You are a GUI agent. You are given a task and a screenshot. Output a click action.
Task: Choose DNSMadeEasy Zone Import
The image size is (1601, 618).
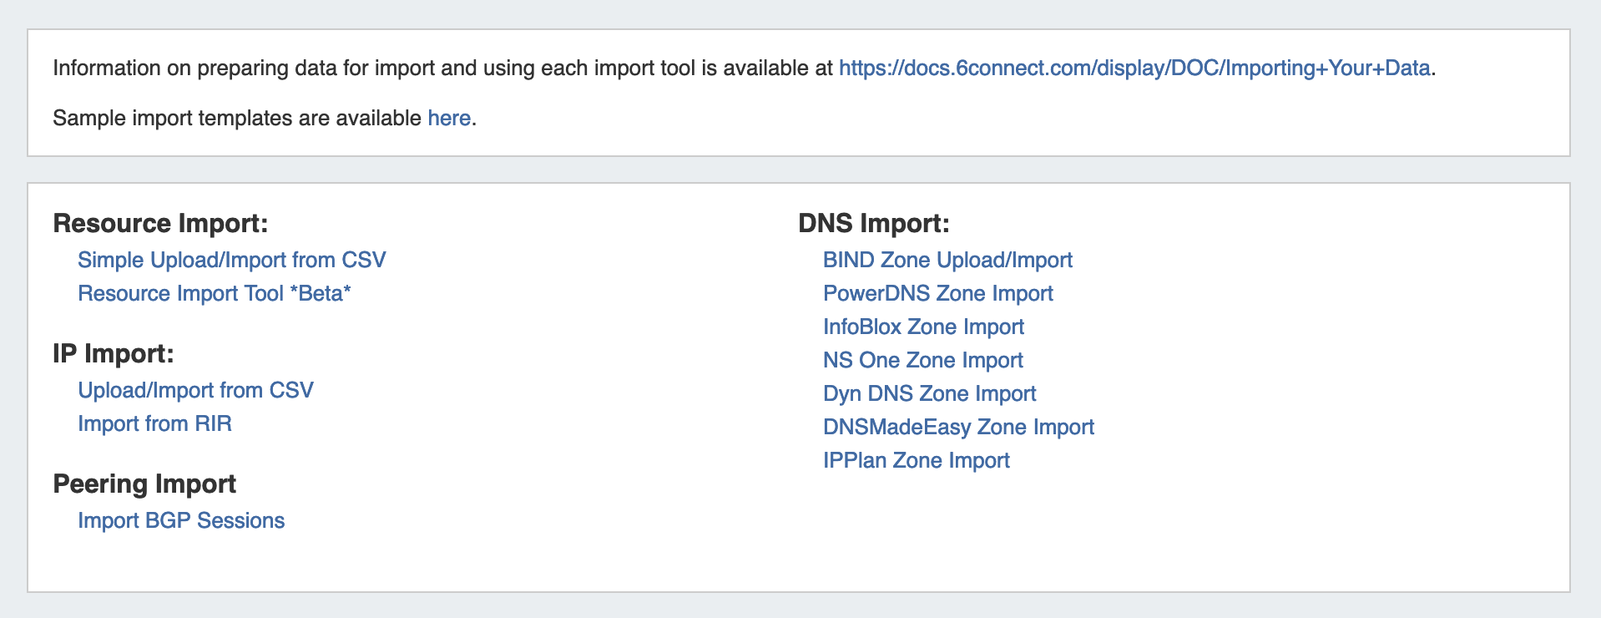point(958,428)
